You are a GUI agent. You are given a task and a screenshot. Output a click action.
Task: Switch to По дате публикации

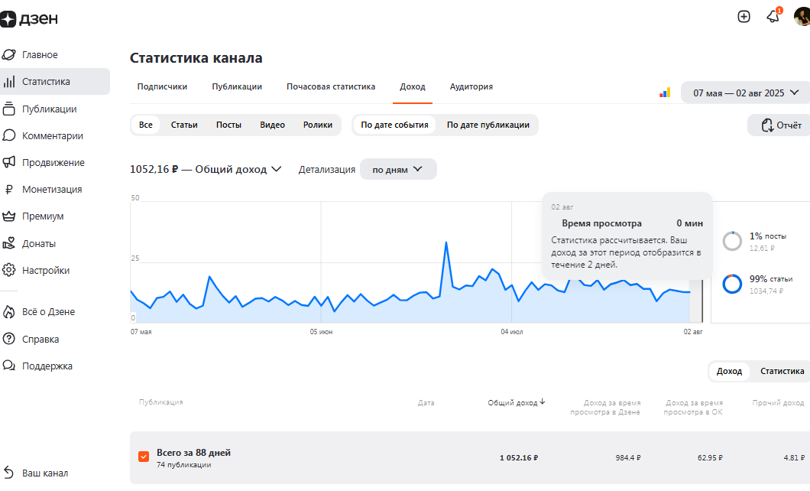coord(488,125)
